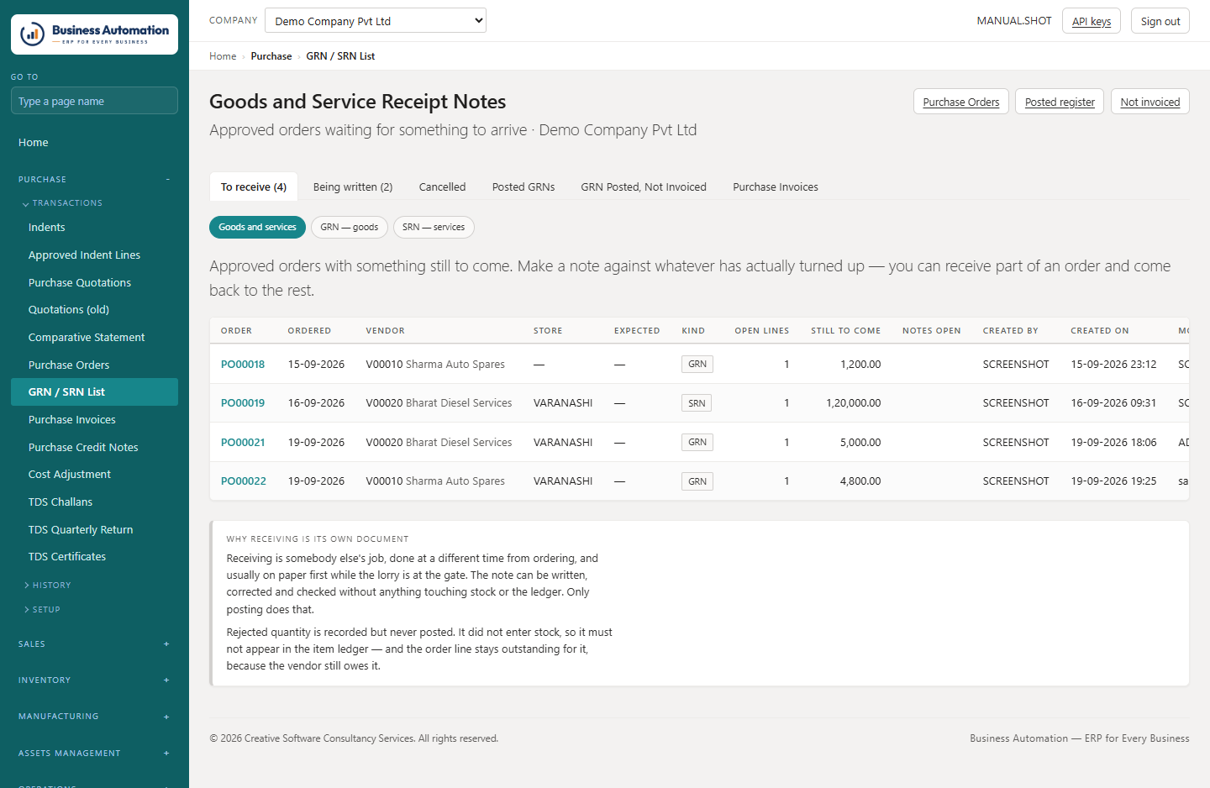Open the API keys page
Viewport: 1210px width, 788px height.
tap(1092, 21)
